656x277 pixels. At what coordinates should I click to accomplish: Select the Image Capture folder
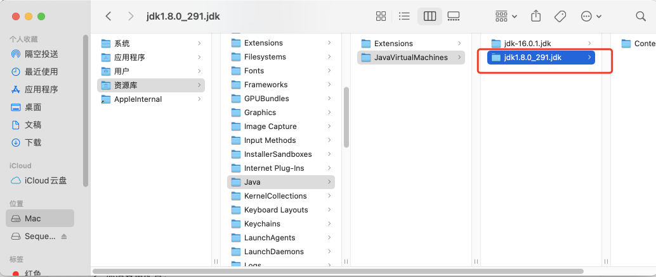[281, 126]
